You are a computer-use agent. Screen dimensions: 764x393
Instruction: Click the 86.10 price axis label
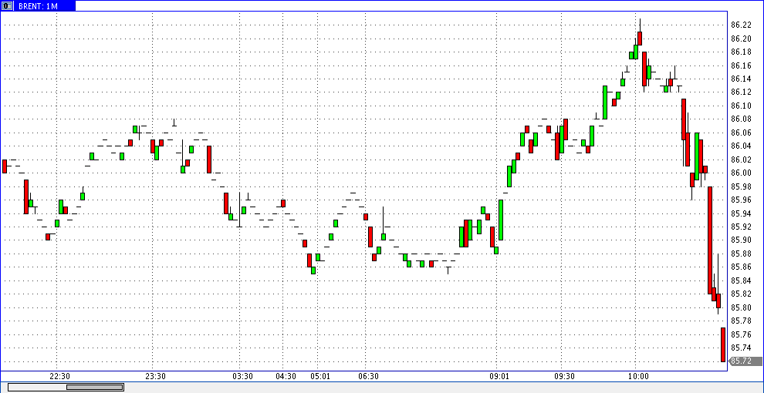(741, 106)
